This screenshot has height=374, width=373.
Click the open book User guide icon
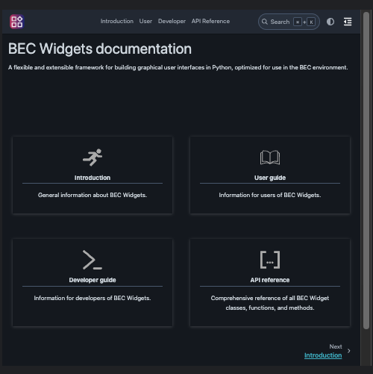270,158
